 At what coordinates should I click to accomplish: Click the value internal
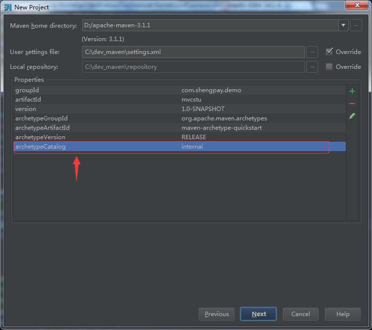point(192,147)
